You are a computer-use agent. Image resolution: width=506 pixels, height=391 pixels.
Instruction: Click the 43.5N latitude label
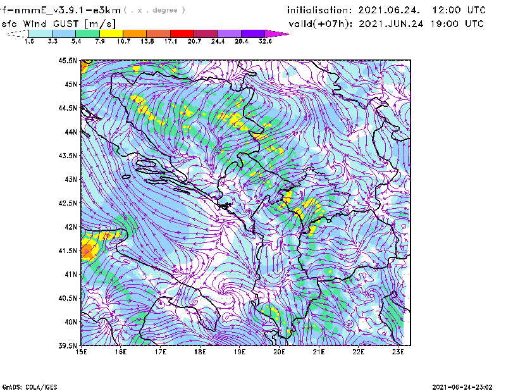point(68,155)
